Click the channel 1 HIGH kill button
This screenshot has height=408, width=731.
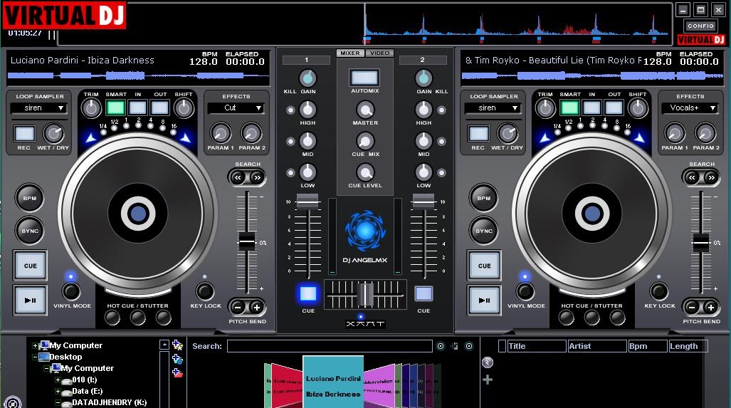pyautogui.click(x=290, y=110)
